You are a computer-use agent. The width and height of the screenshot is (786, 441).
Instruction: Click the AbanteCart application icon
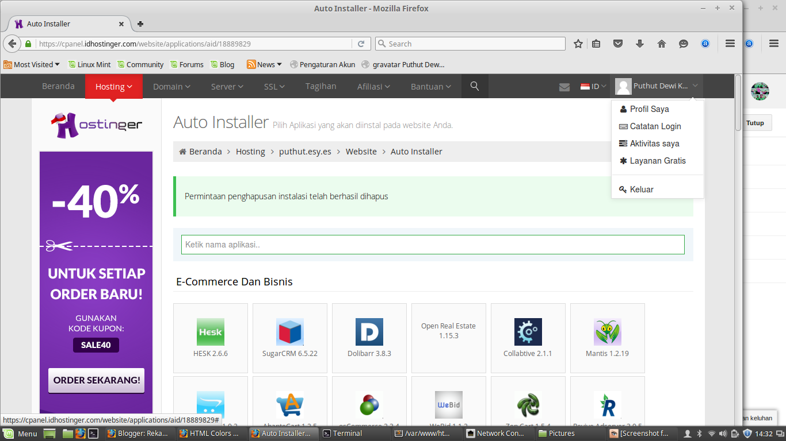pyautogui.click(x=289, y=405)
